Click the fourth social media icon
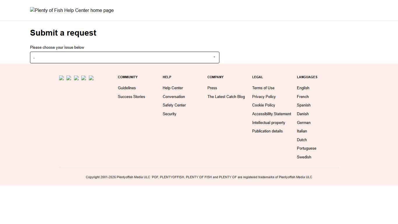This screenshot has height=224, width=398. point(84,78)
